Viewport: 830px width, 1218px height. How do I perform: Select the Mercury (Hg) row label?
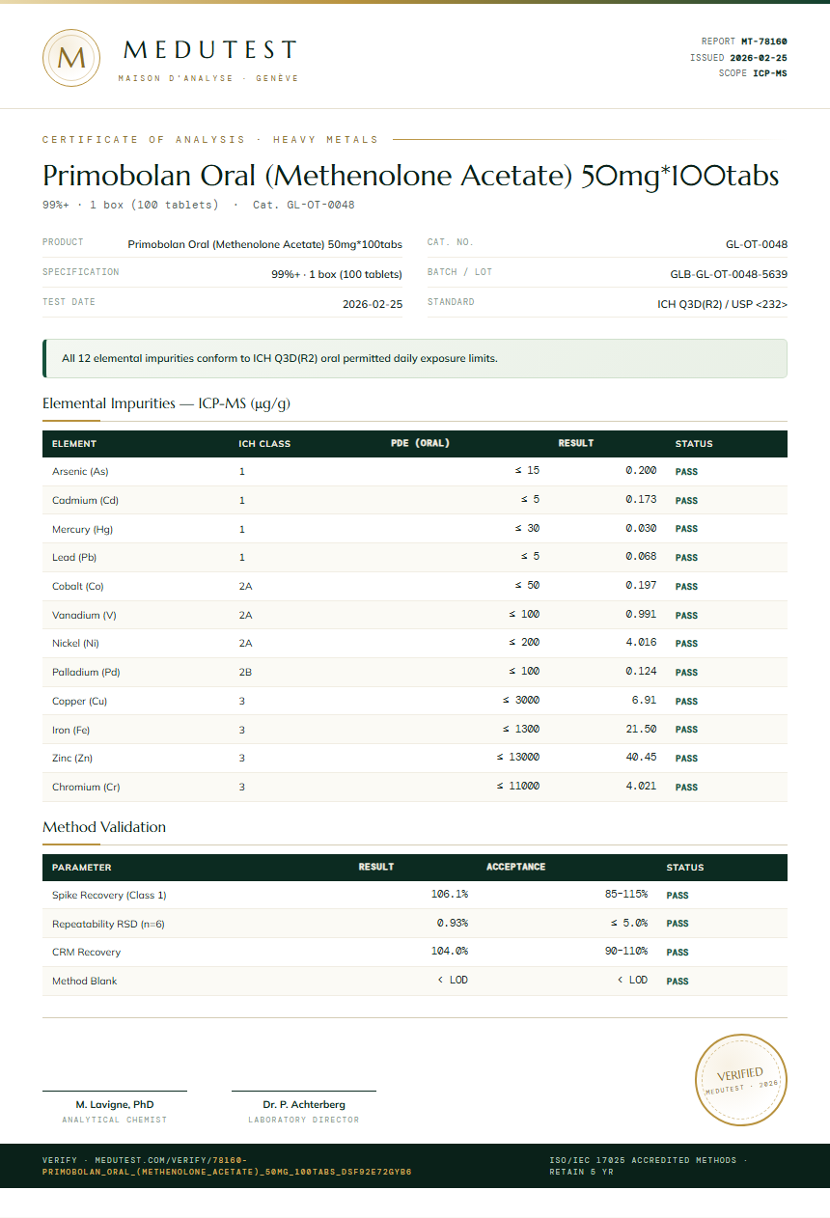pyautogui.click(x=82, y=529)
